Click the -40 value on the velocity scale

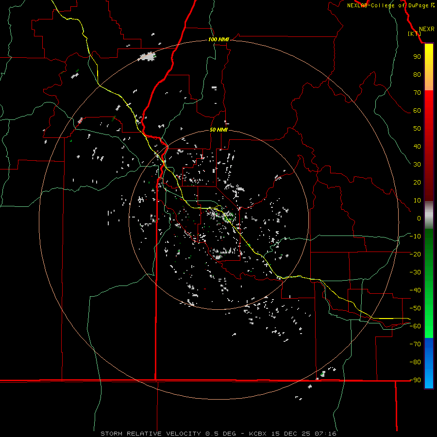click(x=415, y=290)
